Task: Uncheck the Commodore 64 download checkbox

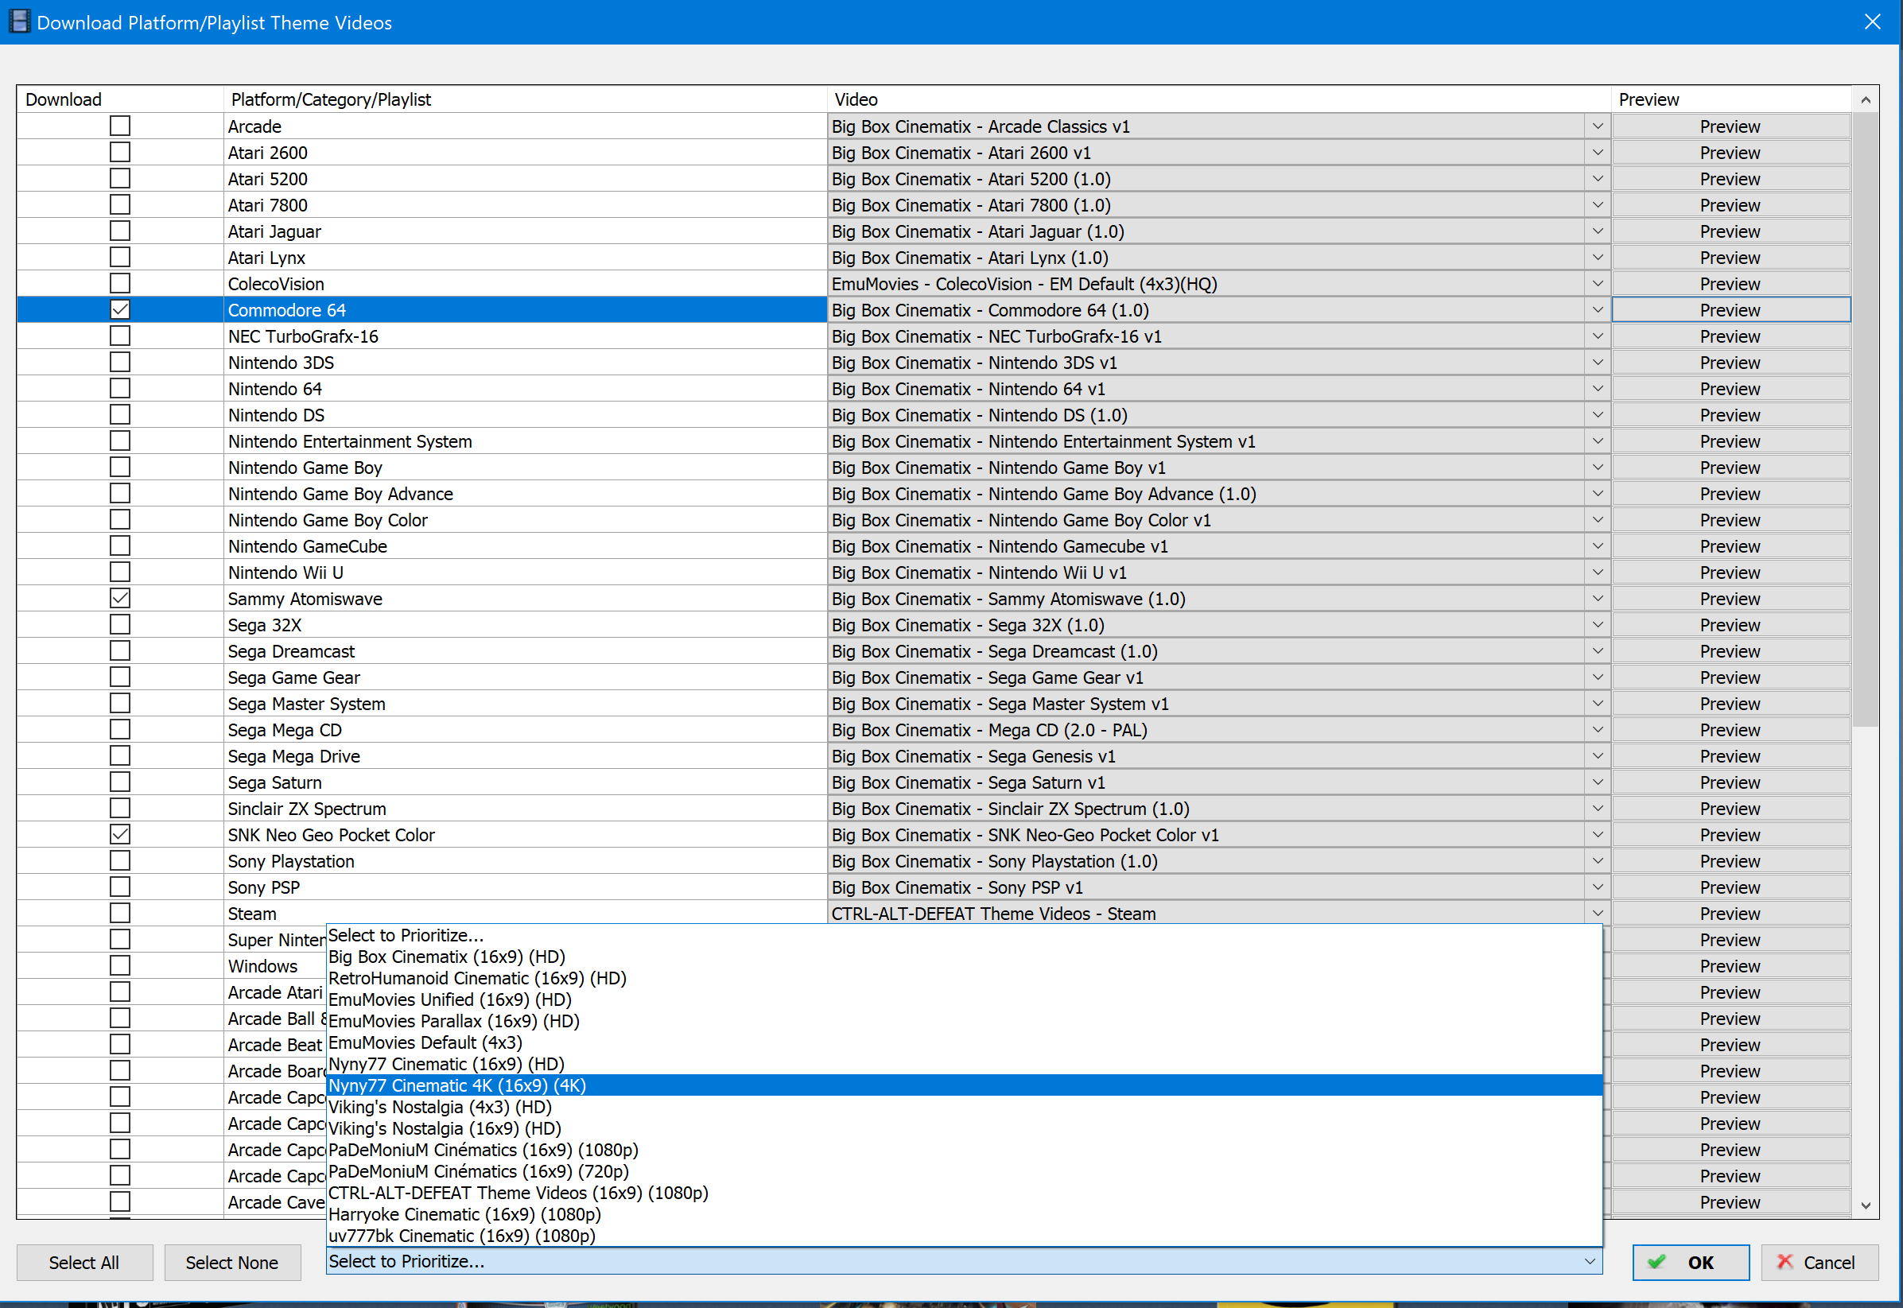Action: pyautogui.click(x=119, y=310)
